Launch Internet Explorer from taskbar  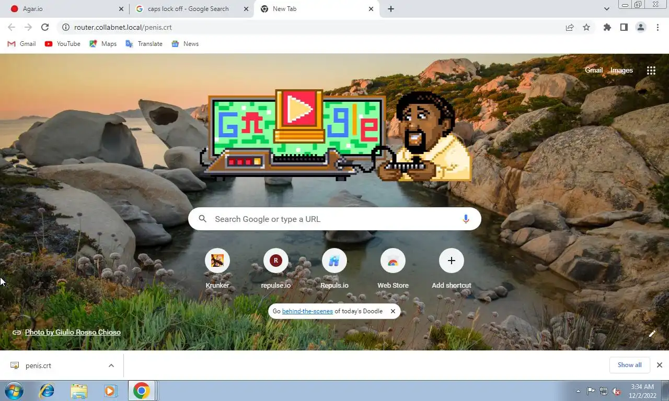pos(47,391)
